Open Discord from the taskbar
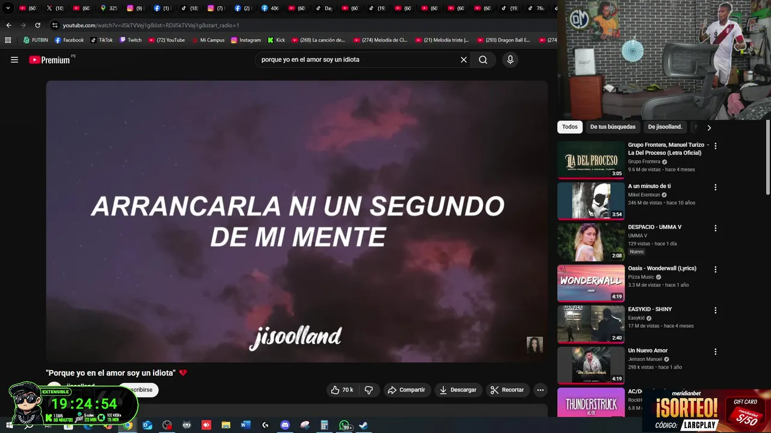This screenshot has width=771, height=433. pyautogui.click(x=285, y=425)
